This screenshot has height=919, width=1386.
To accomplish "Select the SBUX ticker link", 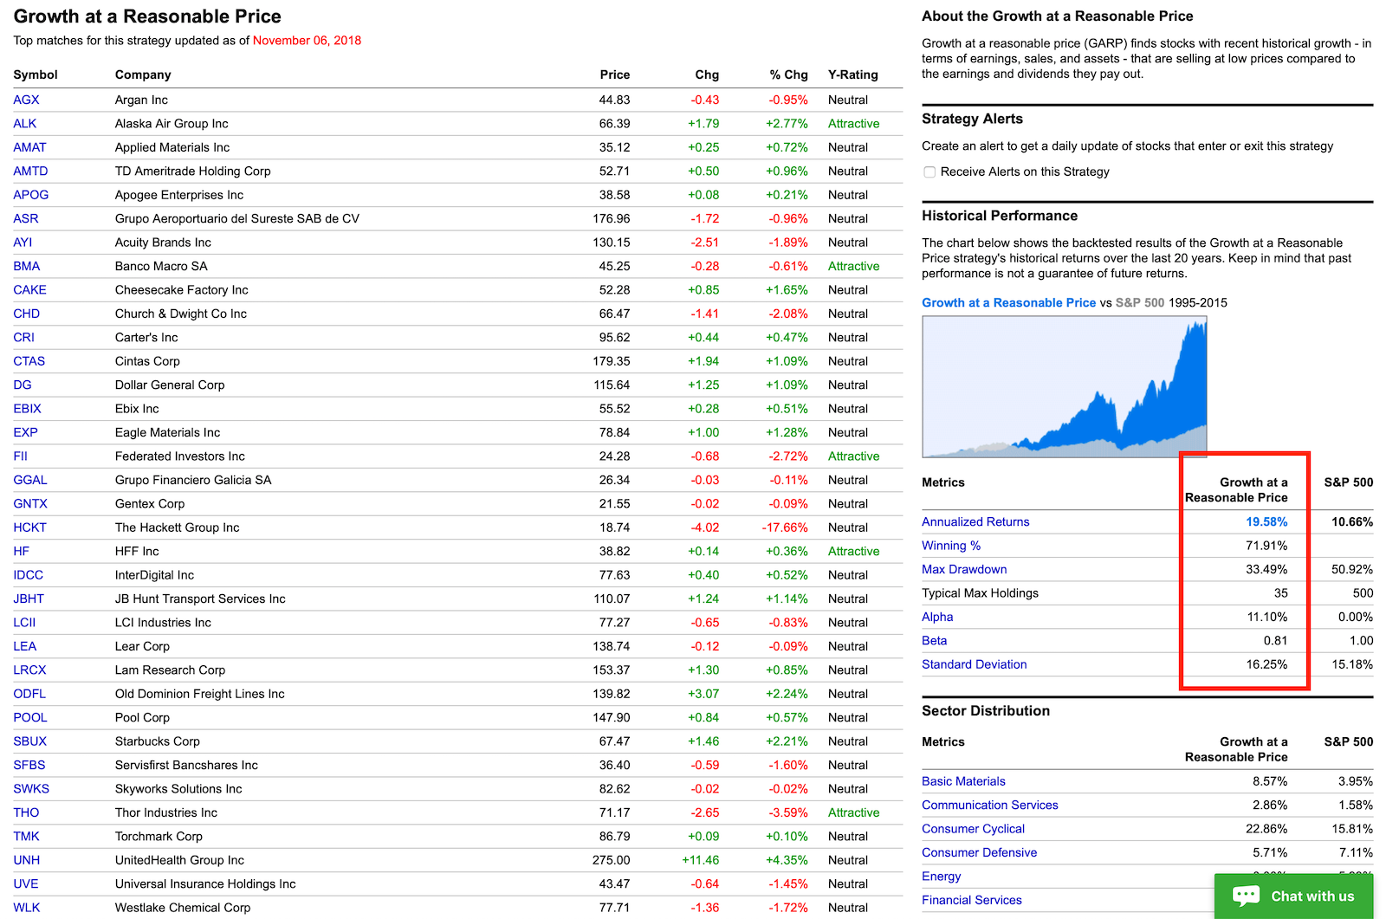I will pyautogui.click(x=30, y=741).
